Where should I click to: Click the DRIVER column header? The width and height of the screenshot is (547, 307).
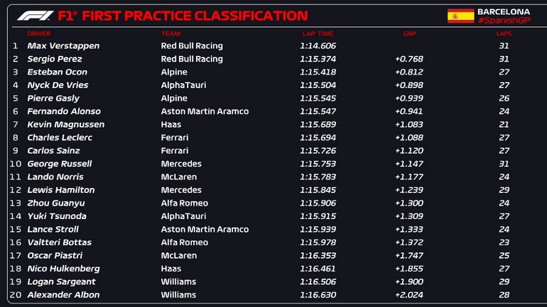(x=39, y=33)
